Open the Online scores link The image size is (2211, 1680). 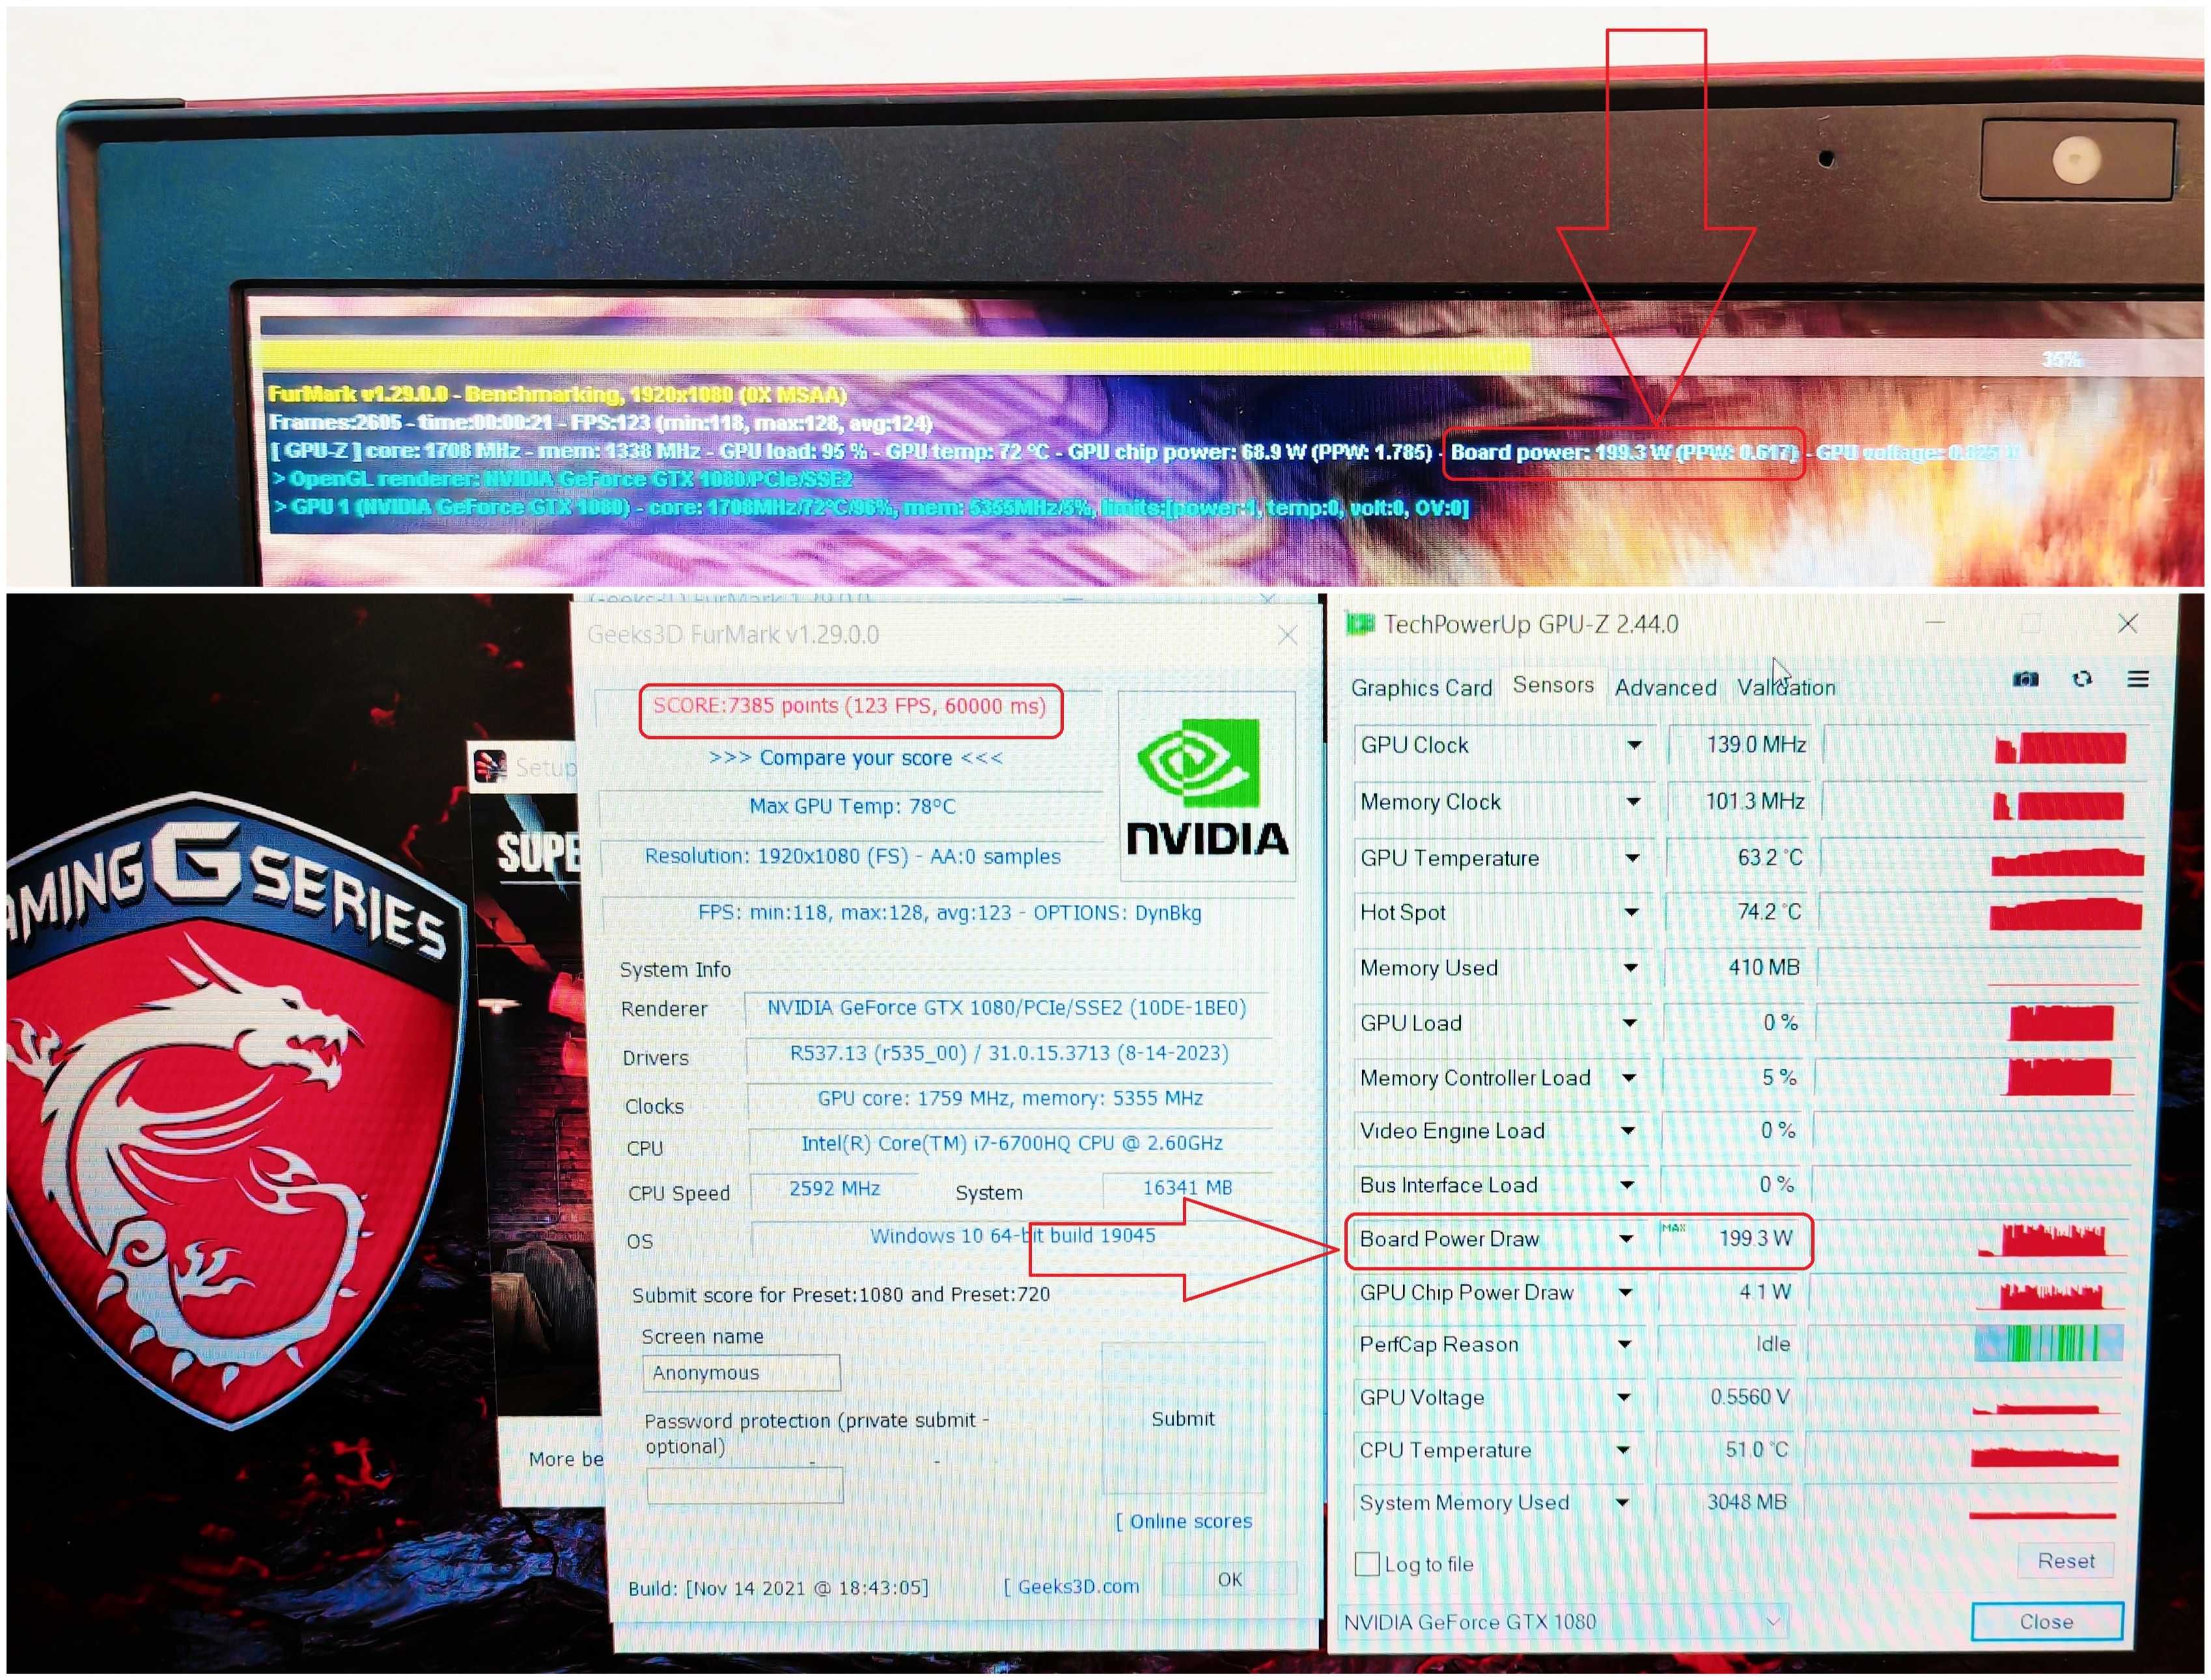[1184, 1522]
